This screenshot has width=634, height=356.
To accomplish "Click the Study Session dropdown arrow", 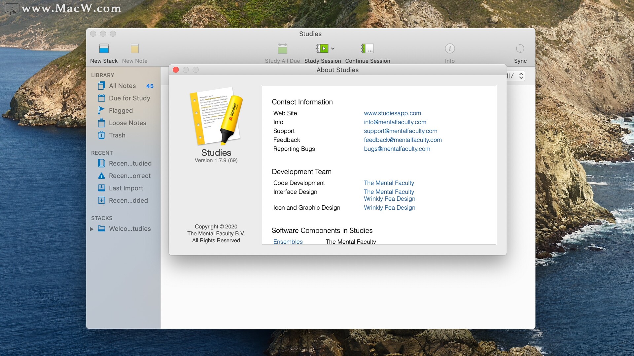I will [333, 48].
